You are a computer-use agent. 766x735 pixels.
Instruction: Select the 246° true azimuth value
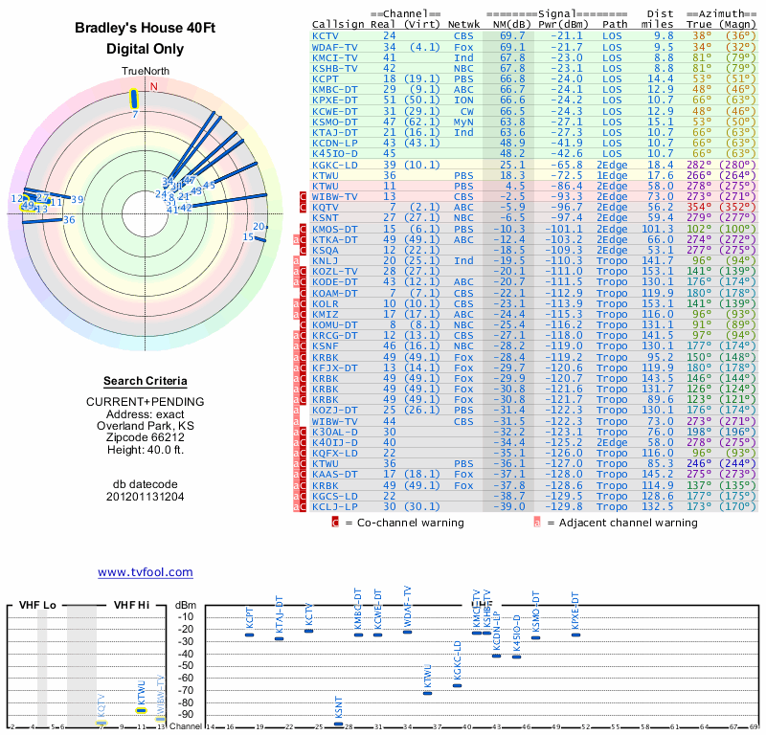pos(699,463)
